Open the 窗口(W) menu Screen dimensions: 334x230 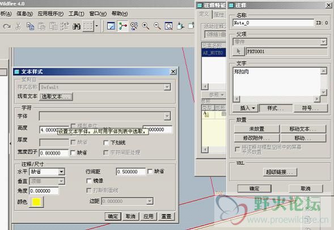tap(98, 14)
